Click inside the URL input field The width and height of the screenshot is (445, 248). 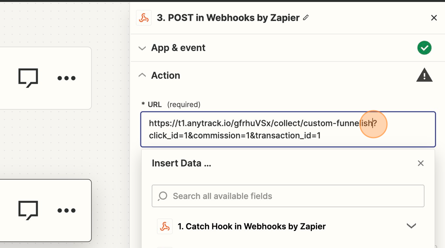[288, 129]
